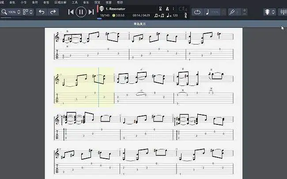
Task: Click the zoom magnifier icon
Action: pyautogui.click(x=4, y=12)
